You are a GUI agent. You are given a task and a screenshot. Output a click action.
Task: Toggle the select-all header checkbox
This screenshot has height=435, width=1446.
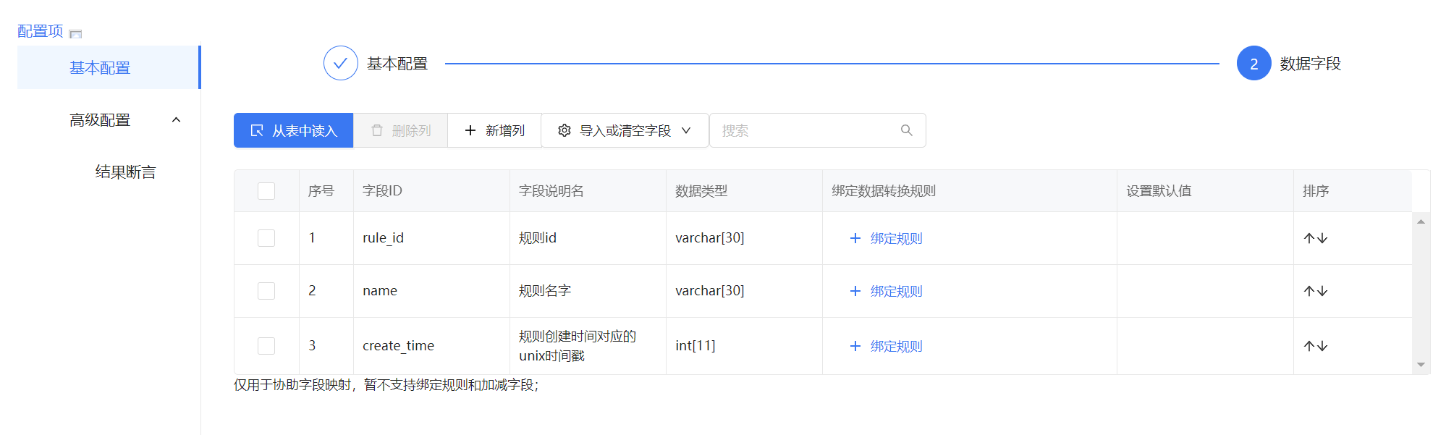266,191
